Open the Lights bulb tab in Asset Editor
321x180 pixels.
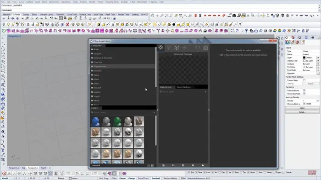(168, 48)
